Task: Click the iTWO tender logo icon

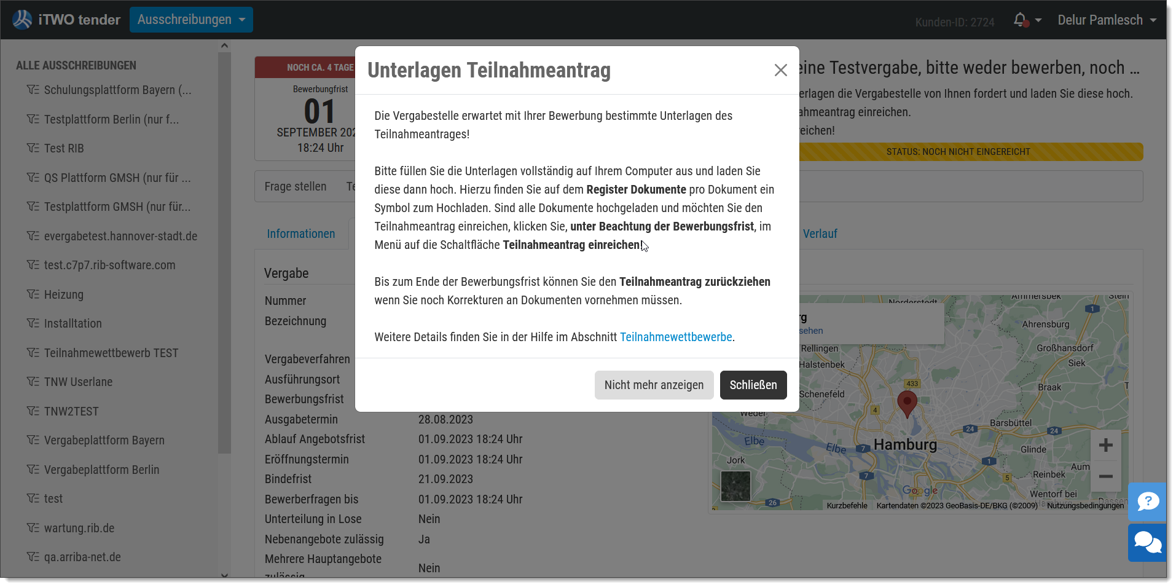Action: tap(22, 20)
